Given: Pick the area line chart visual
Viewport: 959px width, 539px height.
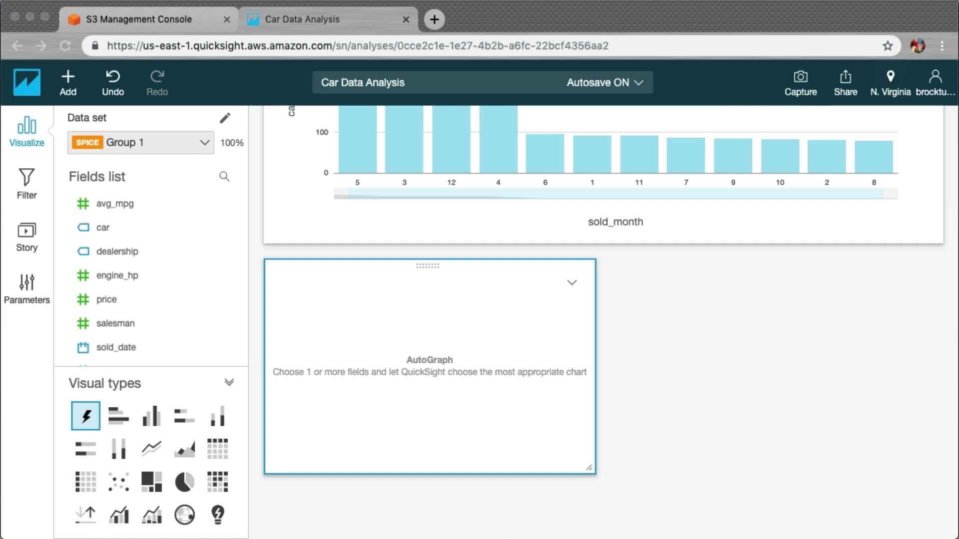Looking at the screenshot, I should pos(184,449).
